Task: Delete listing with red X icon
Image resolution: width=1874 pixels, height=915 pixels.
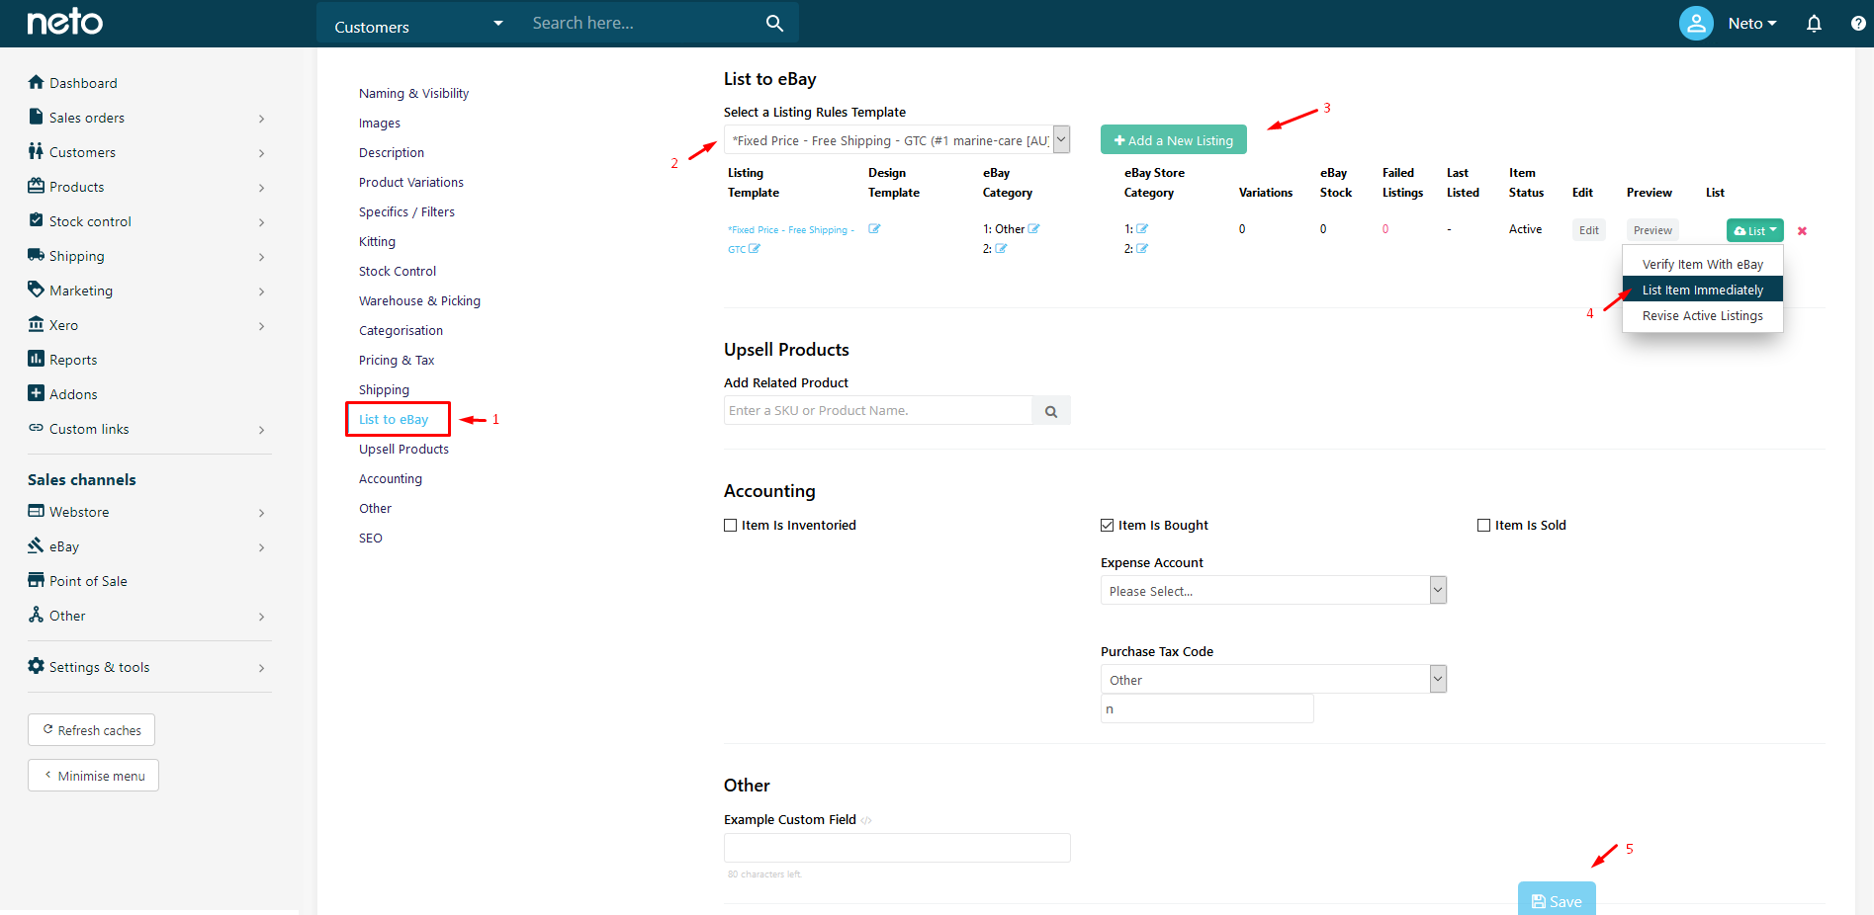Action: coord(1802,231)
